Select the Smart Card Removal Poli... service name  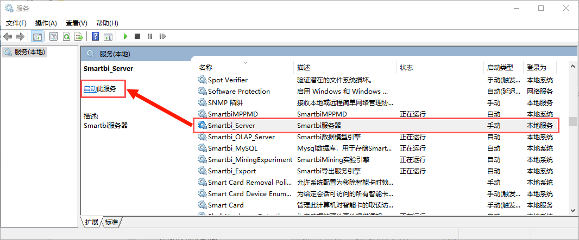[251, 182]
